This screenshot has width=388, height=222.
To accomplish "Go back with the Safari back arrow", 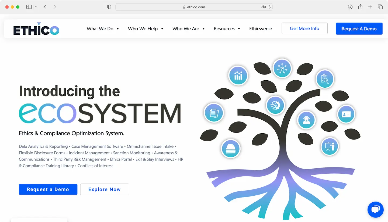I will coord(45,7).
